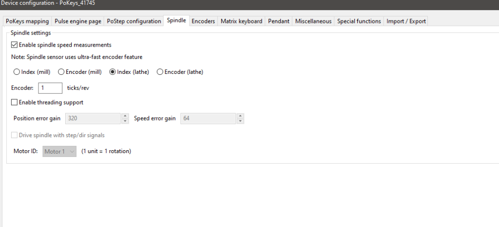Switch to the Pulse engine page tab
This screenshot has height=227, width=499.
click(77, 21)
